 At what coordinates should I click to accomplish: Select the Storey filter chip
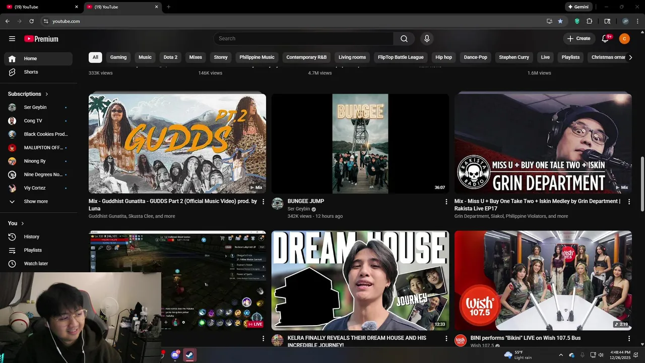tap(221, 57)
